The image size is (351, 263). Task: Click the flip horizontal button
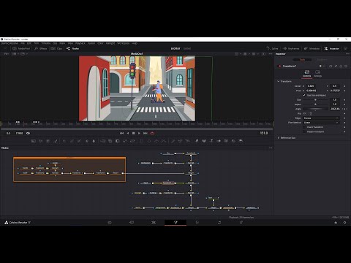(305, 113)
